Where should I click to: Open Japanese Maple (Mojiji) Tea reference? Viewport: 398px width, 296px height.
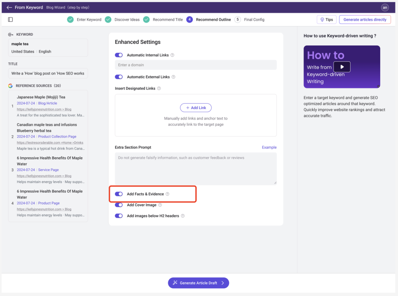pyautogui.click(x=41, y=97)
